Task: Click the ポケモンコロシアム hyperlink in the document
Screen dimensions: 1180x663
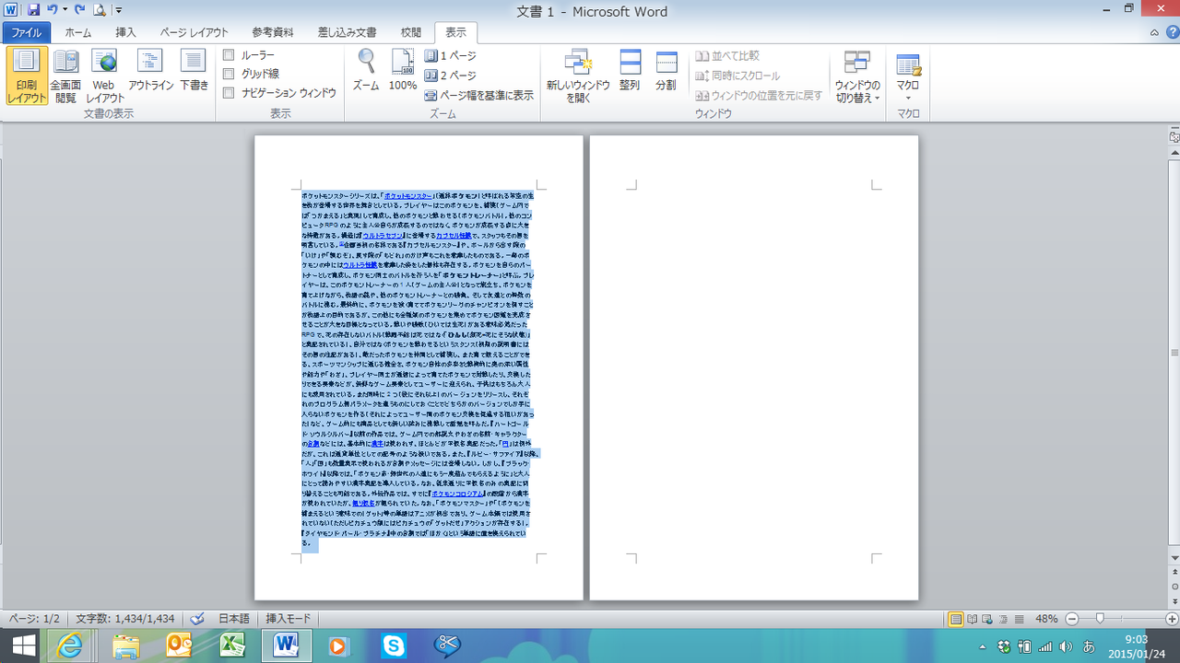Action: pyautogui.click(x=458, y=494)
